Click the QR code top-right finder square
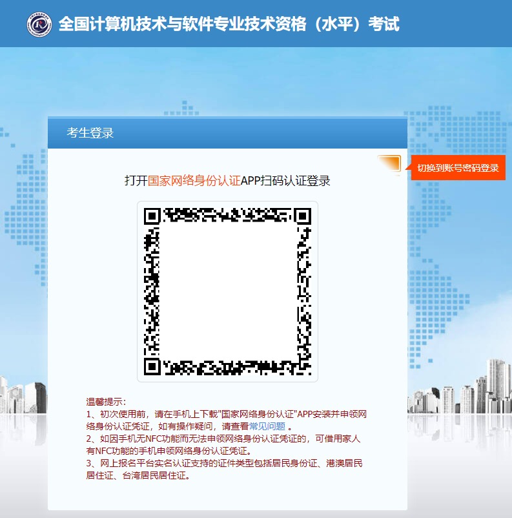The width and height of the screenshot is (512, 518). point(302,216)
